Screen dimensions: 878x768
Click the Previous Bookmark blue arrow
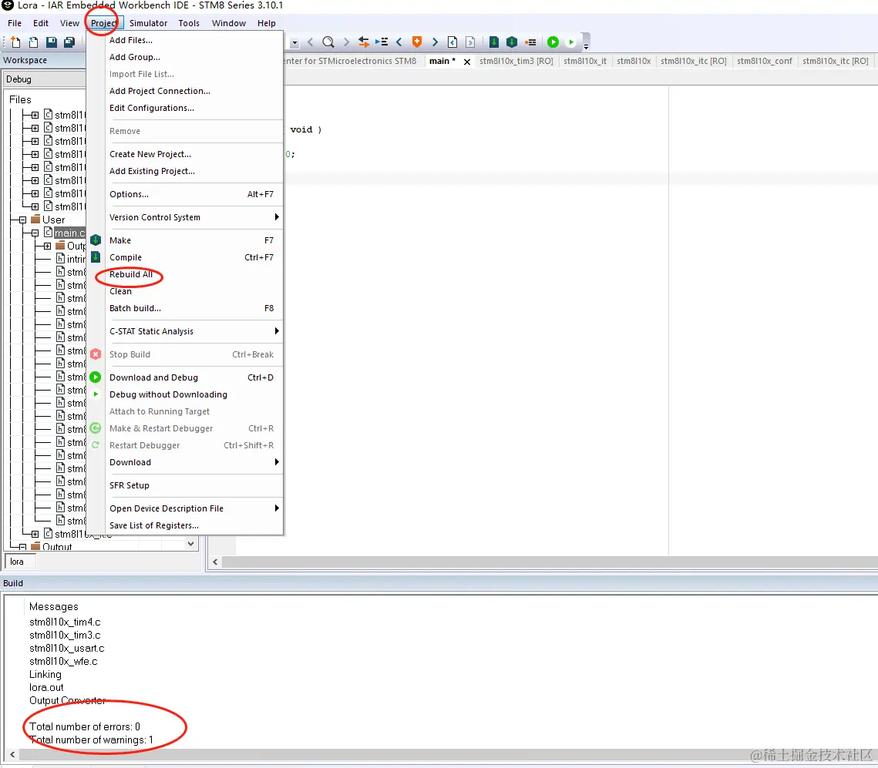[x=399, y=42]
